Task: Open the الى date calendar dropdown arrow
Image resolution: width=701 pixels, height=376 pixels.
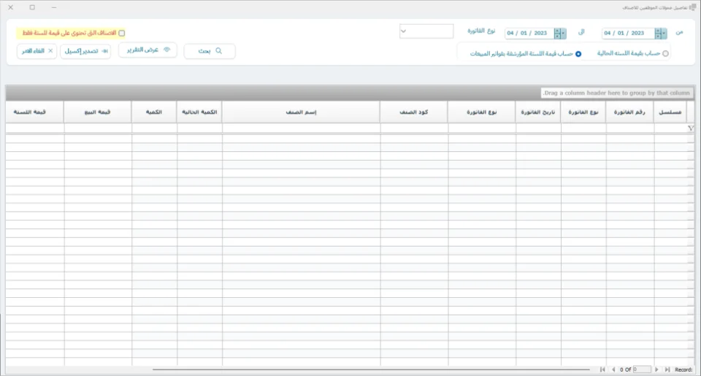Action: click(x=563, y=33)
